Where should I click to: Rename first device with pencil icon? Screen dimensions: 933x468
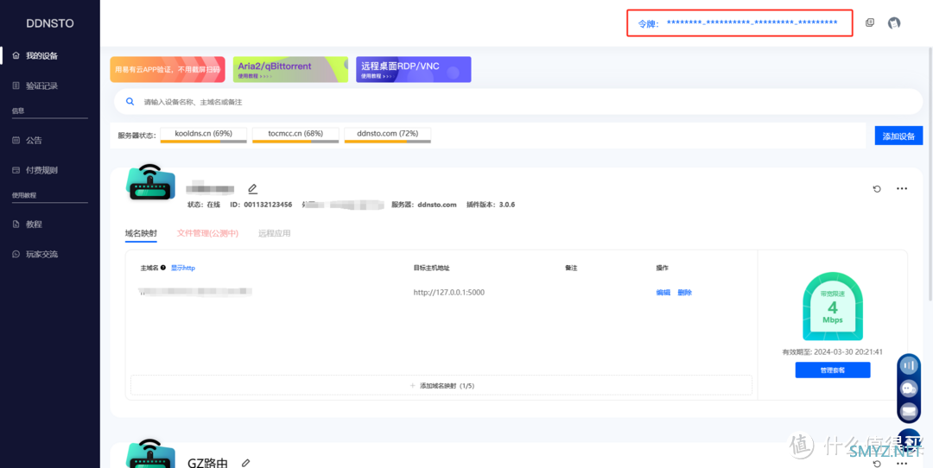pos(253,189)
